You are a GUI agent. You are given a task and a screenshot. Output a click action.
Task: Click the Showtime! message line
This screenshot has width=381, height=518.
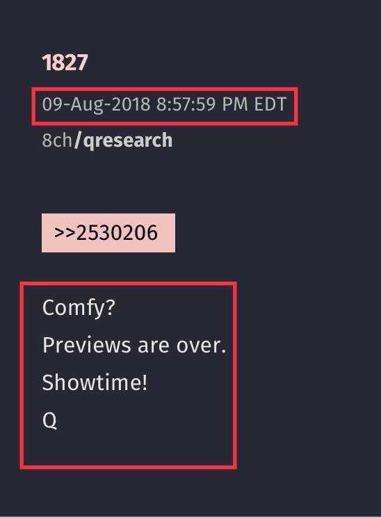(95, 382)
